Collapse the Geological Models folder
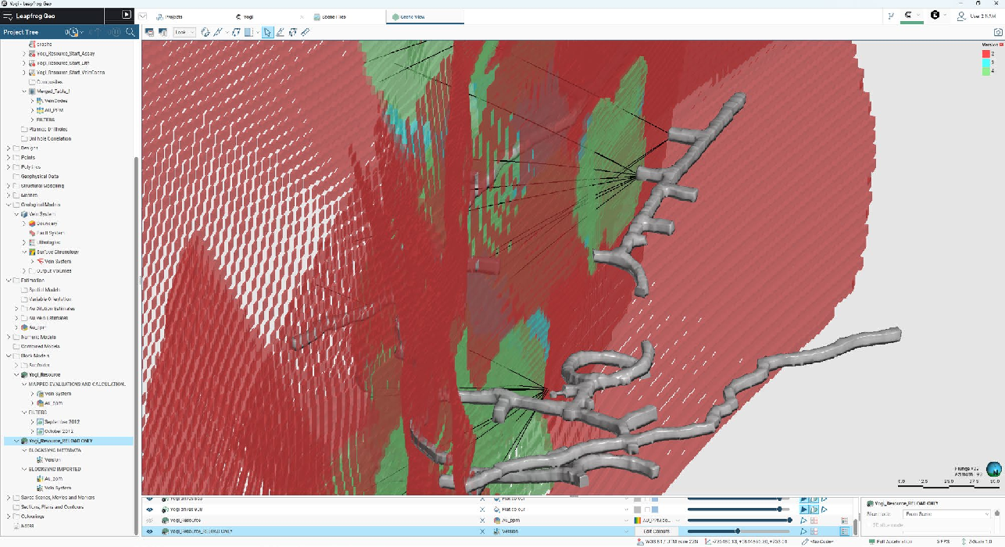Viewport: 1005px width, 547px height. click(8, 205)
